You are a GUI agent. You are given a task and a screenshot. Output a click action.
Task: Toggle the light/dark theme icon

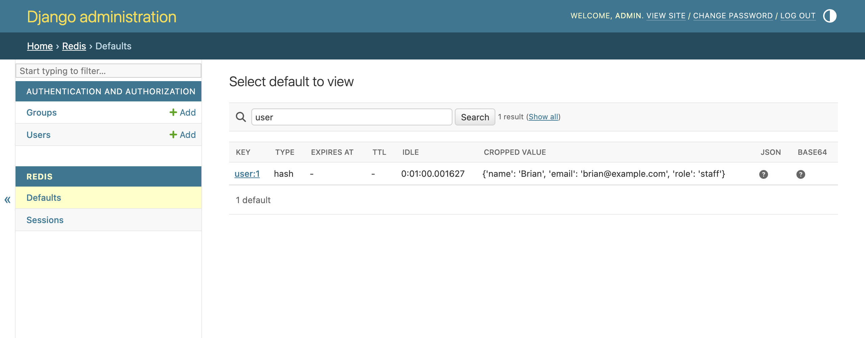[x=830, y=16]
